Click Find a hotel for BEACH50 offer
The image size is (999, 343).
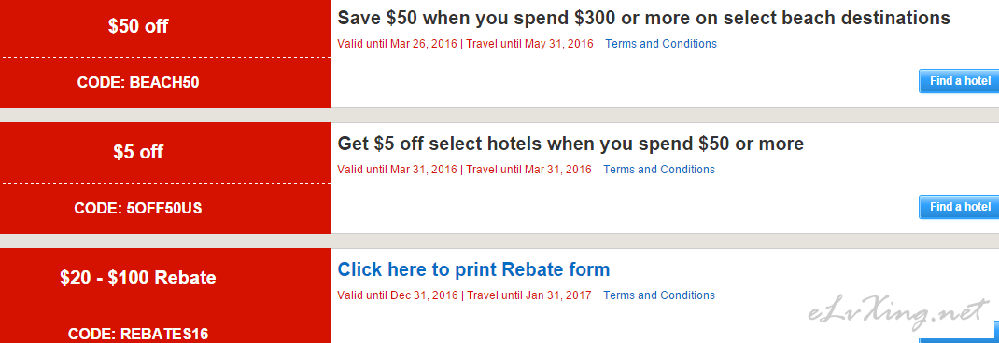tap(959, 81)
